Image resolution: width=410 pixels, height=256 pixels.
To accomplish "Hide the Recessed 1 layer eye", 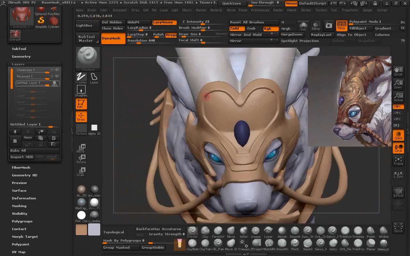I will coord(57,76).
